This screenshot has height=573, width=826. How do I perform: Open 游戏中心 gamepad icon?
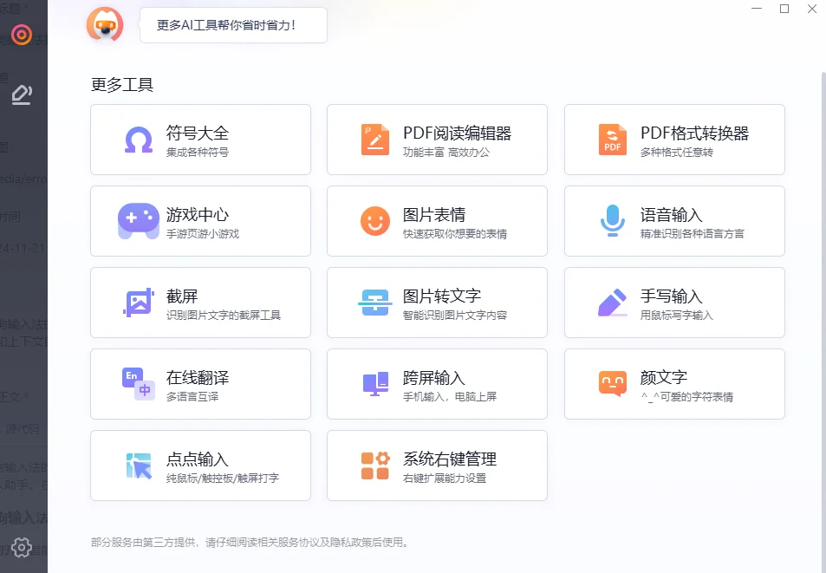pos(139,221)
